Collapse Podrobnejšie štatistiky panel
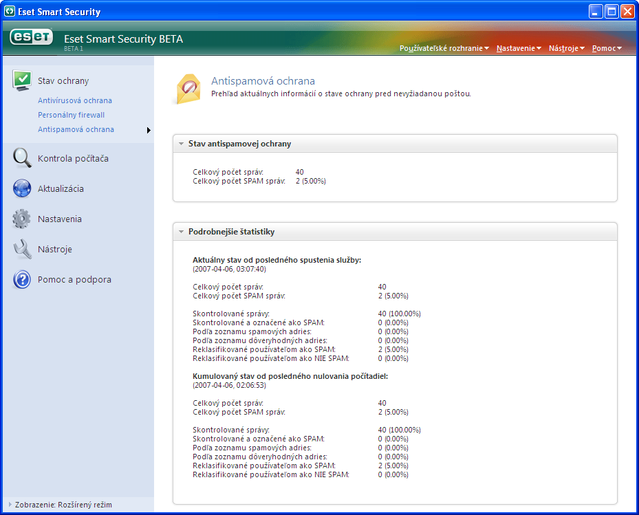Image resolution: width=639 pixels, height=515 pixels. [x=181, y=232]
